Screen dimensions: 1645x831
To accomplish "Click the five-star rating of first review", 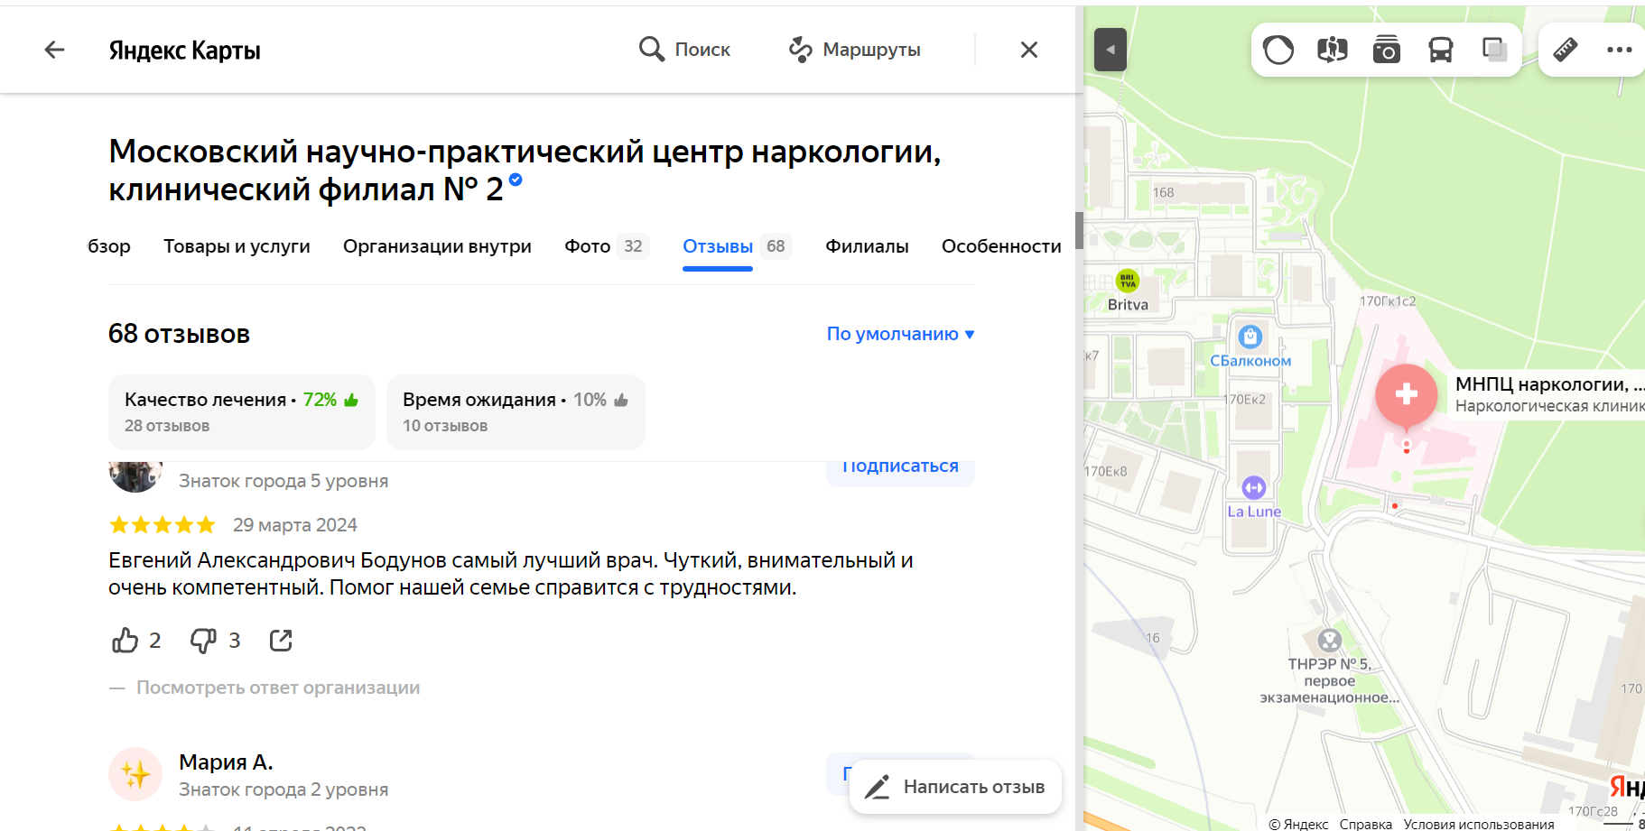I will [163, 525].
